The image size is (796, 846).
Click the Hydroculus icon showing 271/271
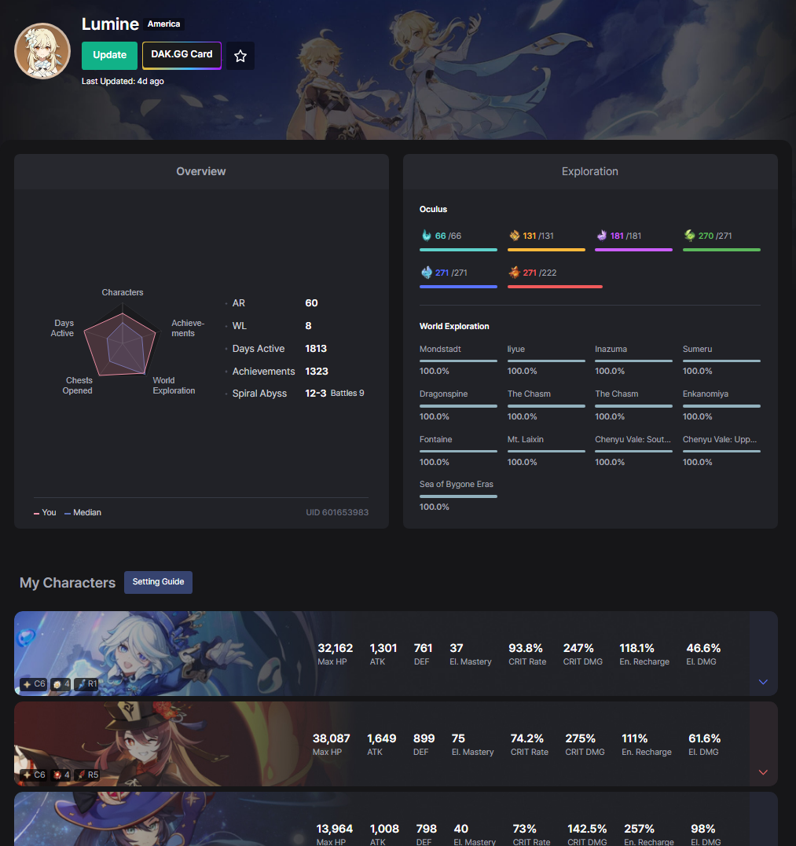427,273
